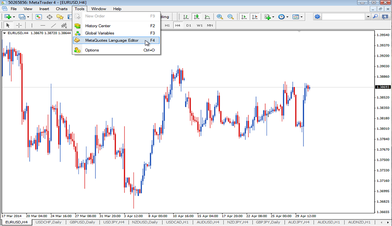Image resolution: width=392 pixels, height=226 pixels.
Task: Switch chart to Bar Chart type
Action: 186,17
